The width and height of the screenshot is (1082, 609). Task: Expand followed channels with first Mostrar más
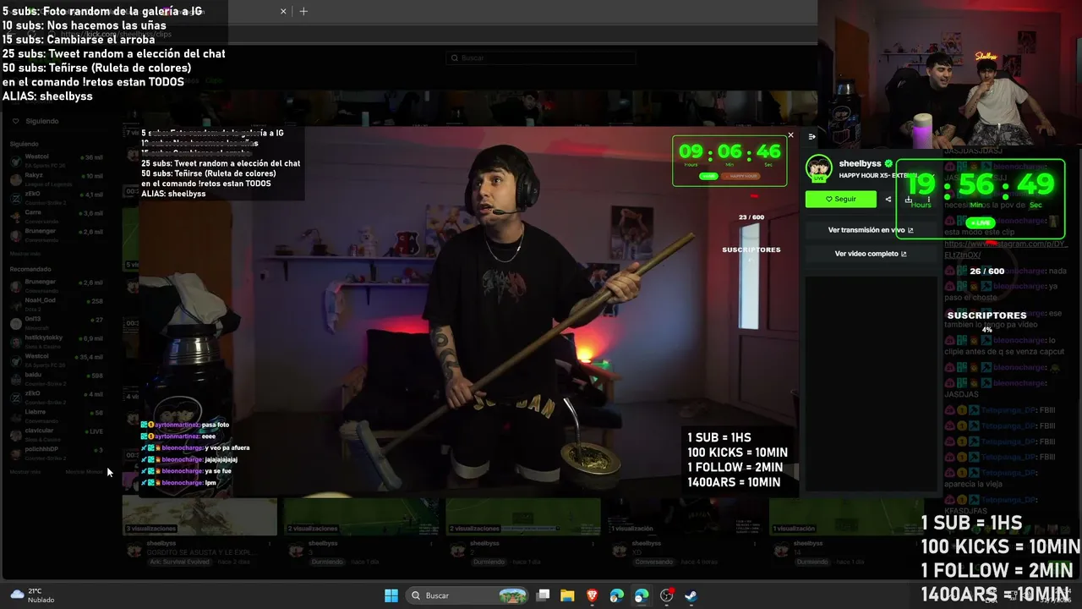click(x=25, y=254)
